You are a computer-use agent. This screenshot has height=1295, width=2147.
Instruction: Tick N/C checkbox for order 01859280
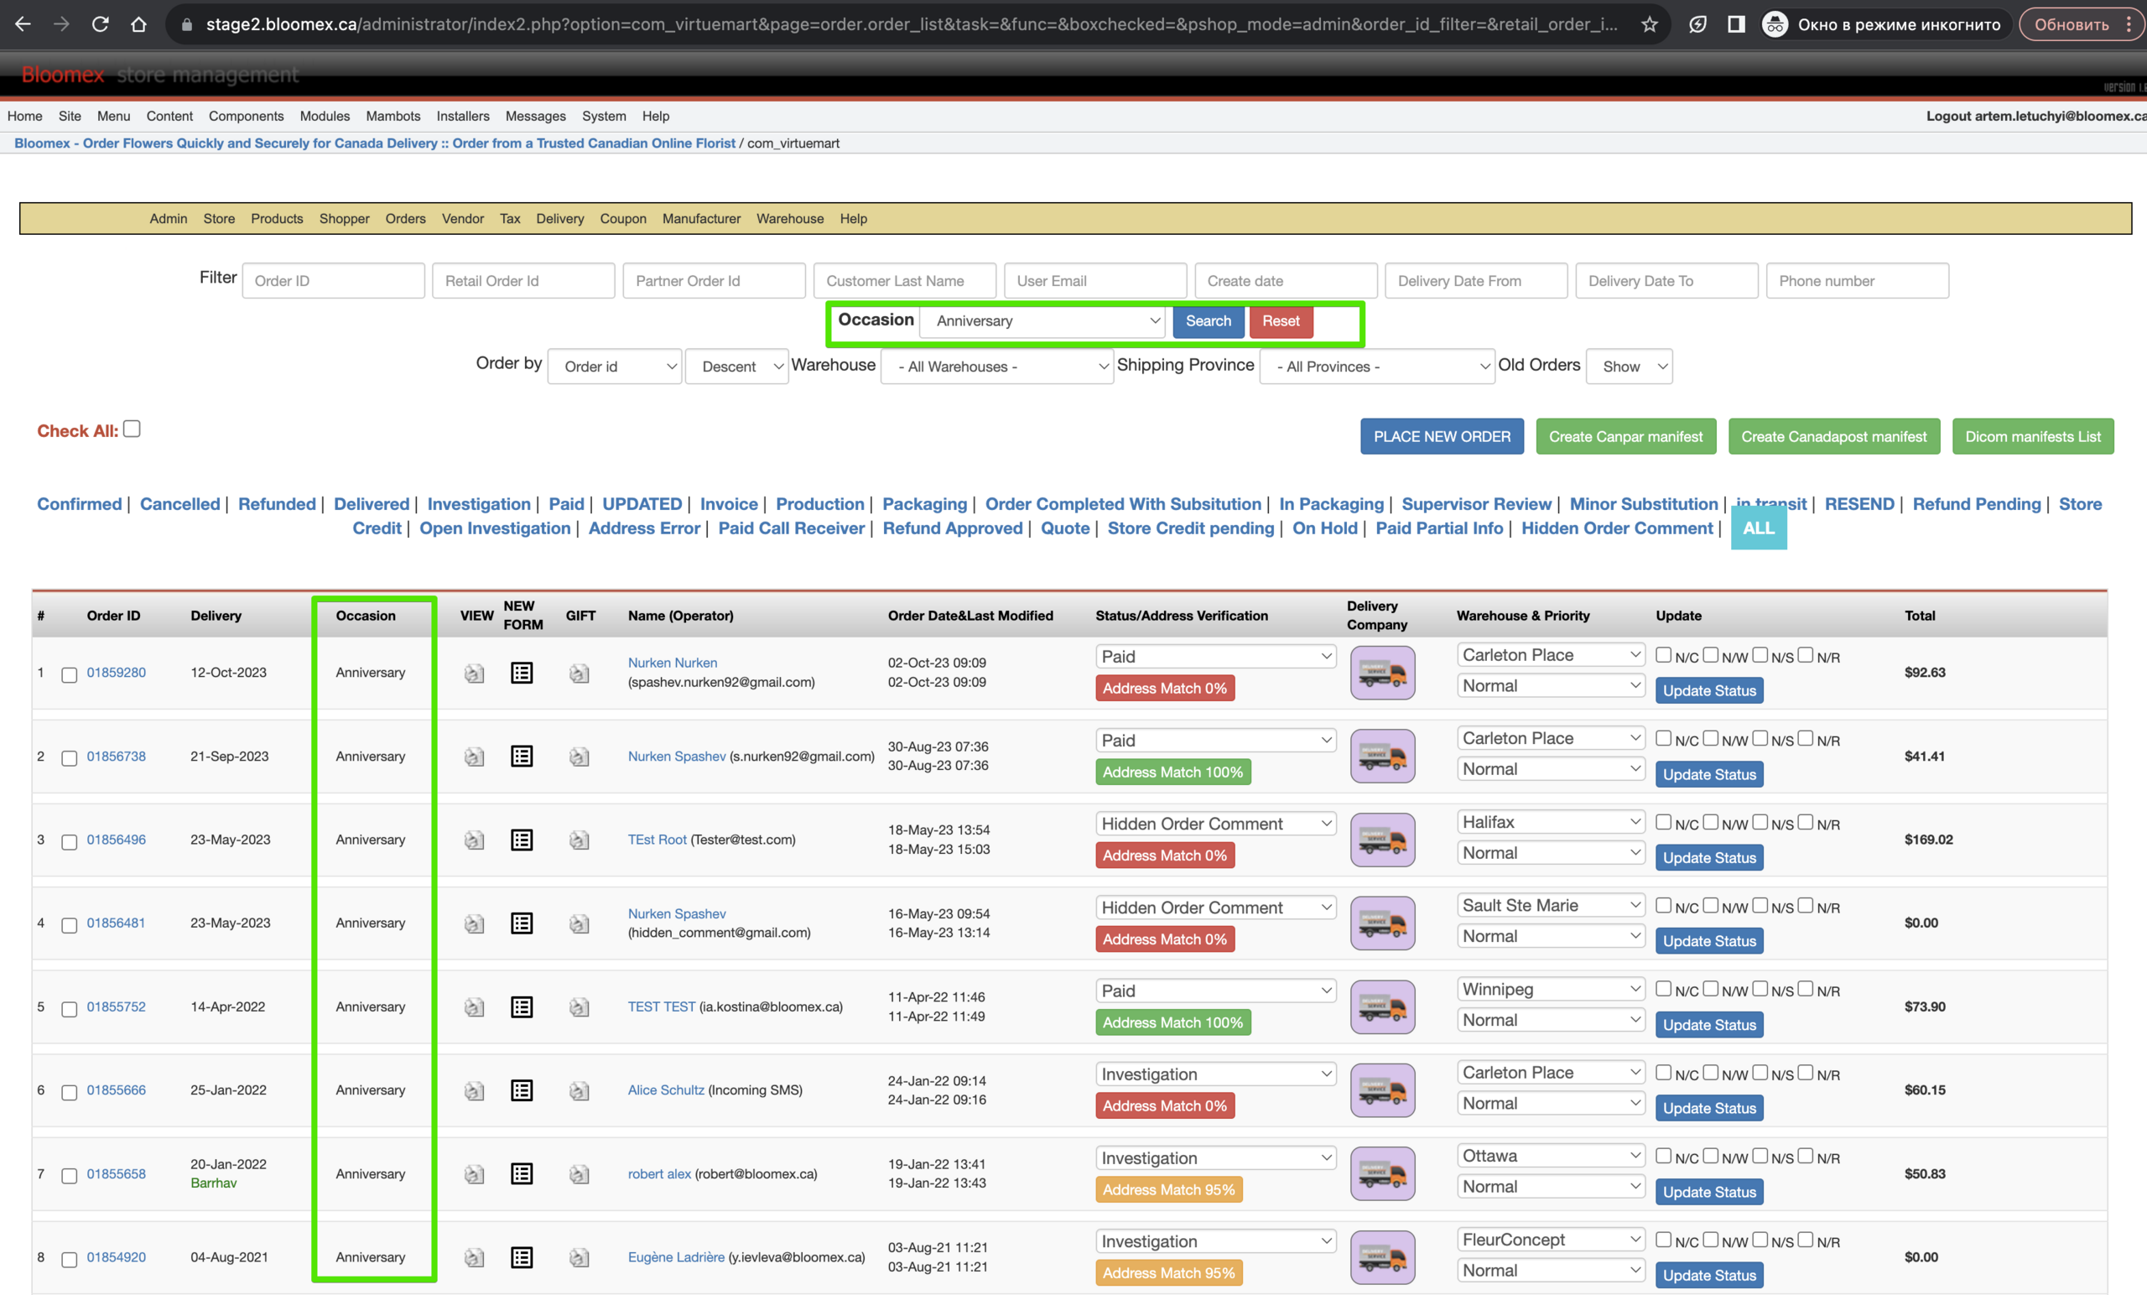(x=1663, y=655)
